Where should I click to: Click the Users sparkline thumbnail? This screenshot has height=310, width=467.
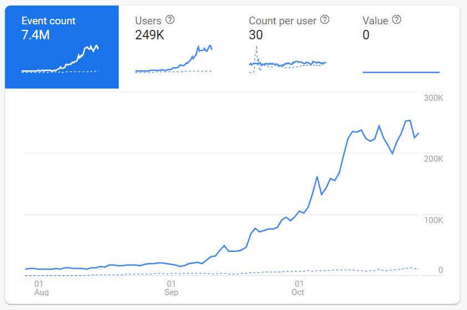[174, 59]
